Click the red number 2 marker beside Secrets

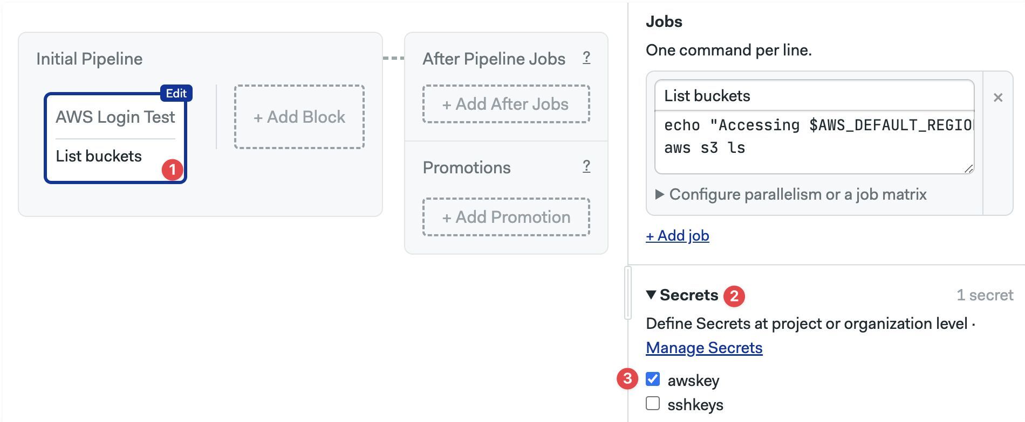coord(734,296)
